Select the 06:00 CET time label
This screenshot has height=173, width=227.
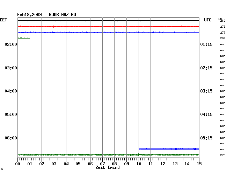[x=11, y=138]
